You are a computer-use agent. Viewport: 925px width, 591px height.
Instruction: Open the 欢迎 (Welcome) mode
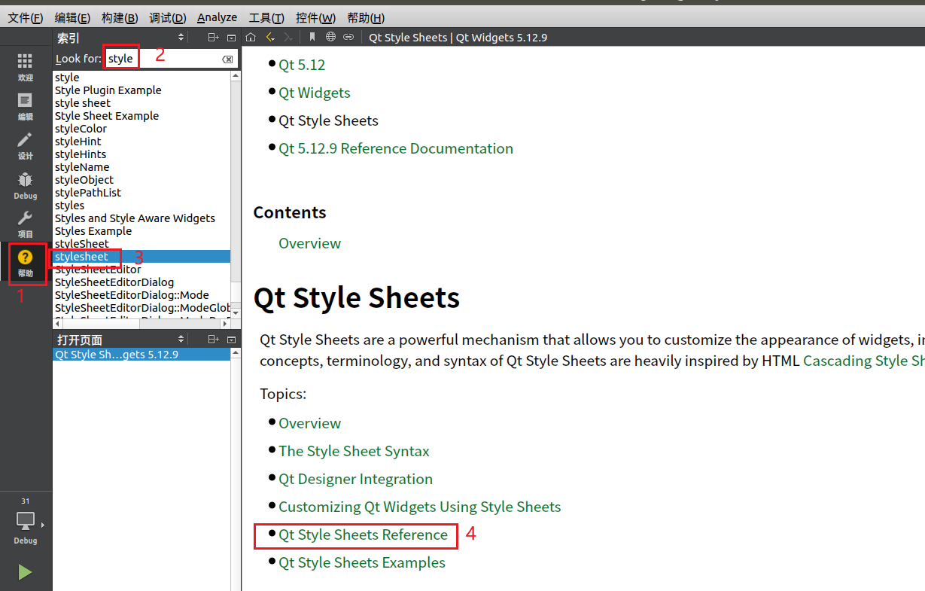click(x=26, y=68)
